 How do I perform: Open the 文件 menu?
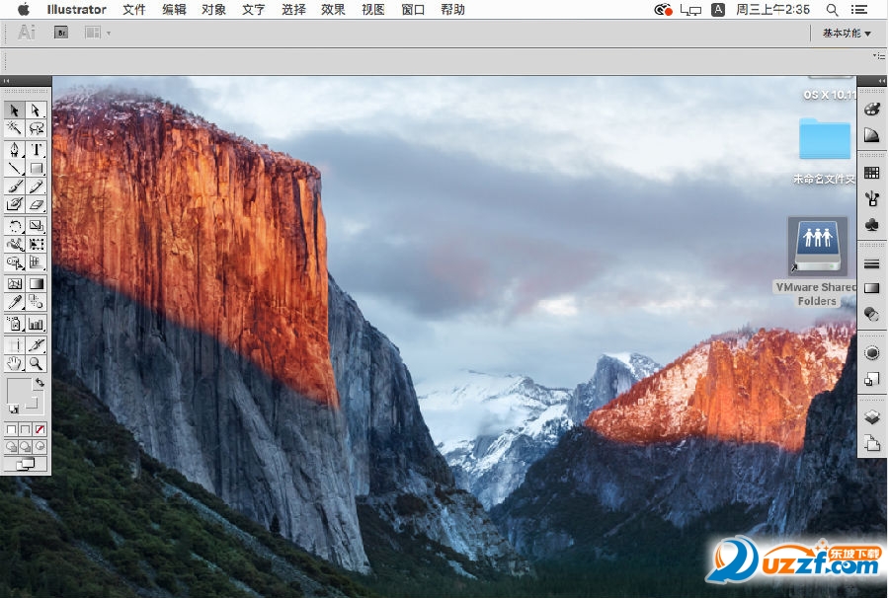pos(134,10)
